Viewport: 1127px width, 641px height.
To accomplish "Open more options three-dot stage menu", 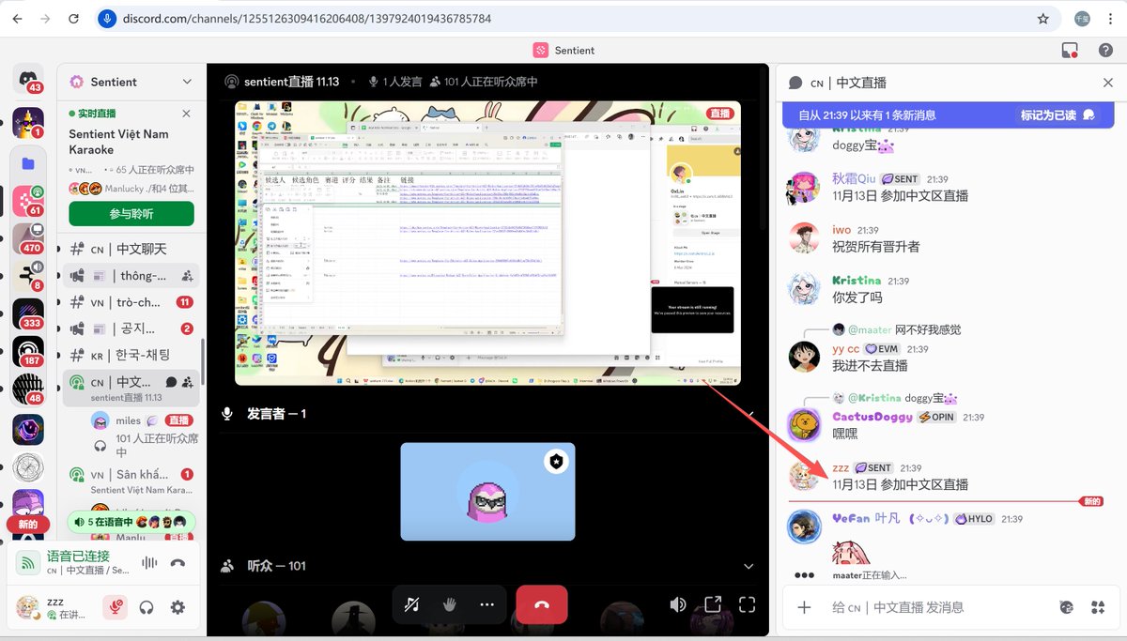I will coord(486,604).
